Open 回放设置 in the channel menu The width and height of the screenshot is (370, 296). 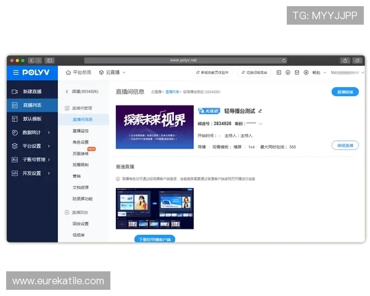pos(81,224)
